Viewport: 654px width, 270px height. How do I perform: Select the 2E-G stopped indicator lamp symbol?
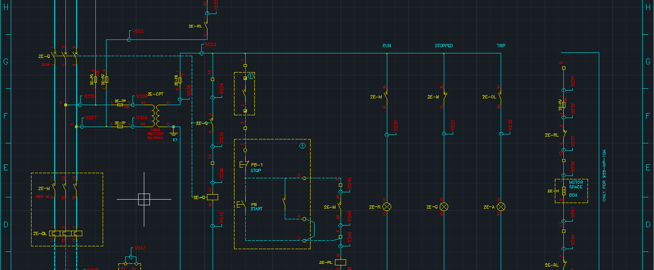pyautogui.click(x=444, y=207)
